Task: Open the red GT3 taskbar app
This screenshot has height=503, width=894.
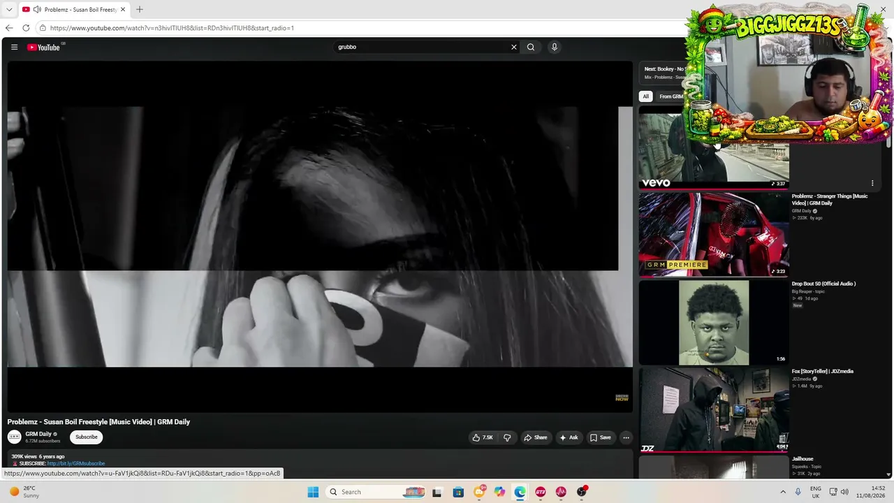Action: tap(541, 492)
